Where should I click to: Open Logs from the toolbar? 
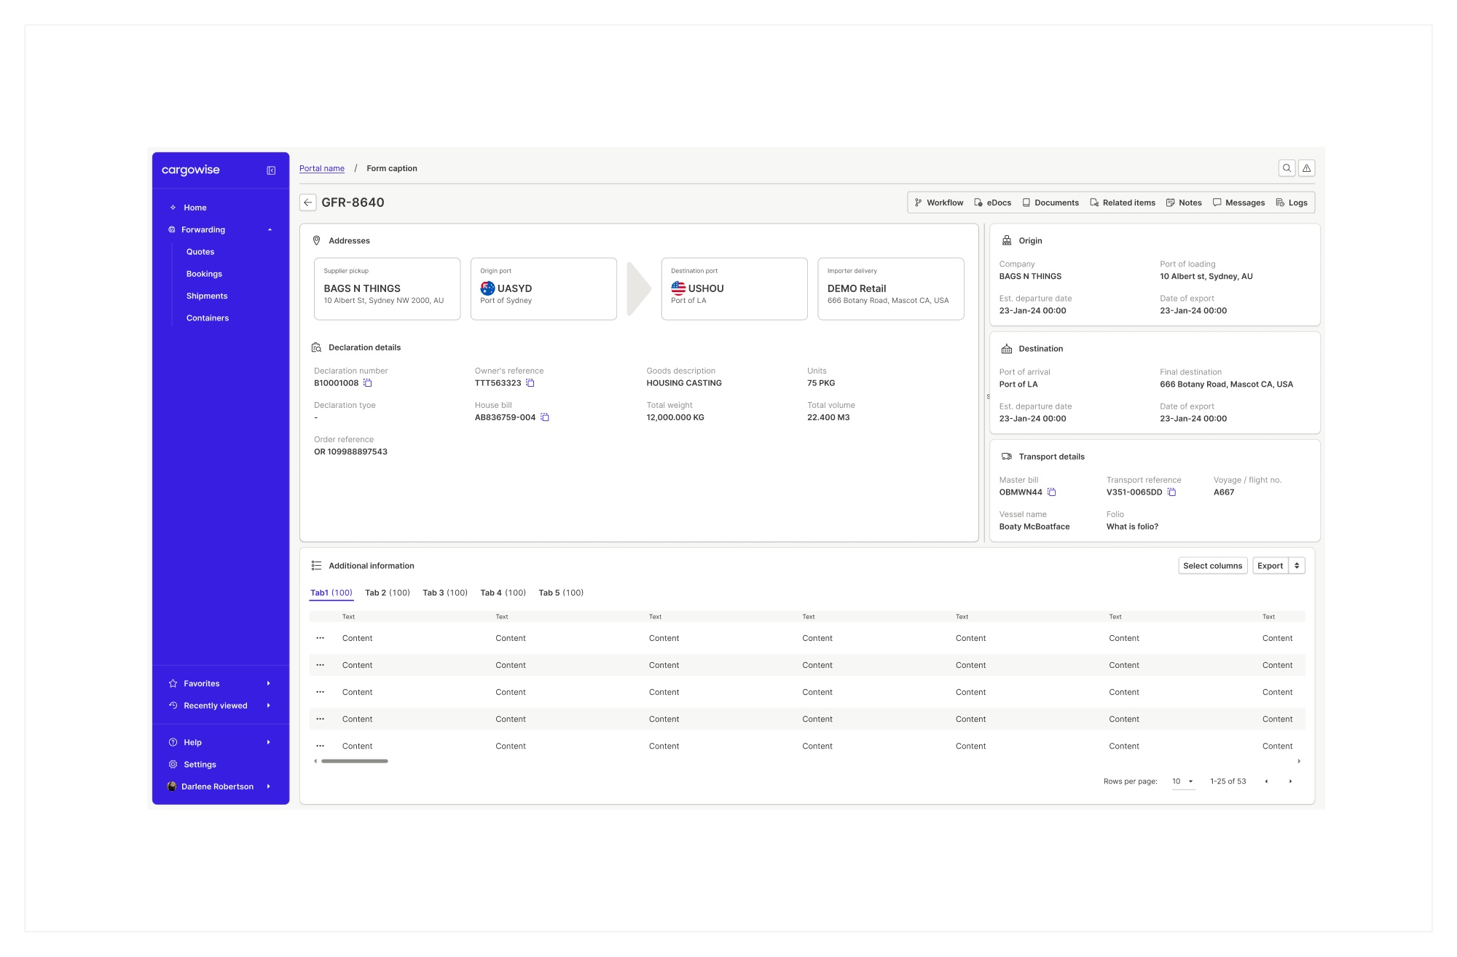coord(1292,202)
